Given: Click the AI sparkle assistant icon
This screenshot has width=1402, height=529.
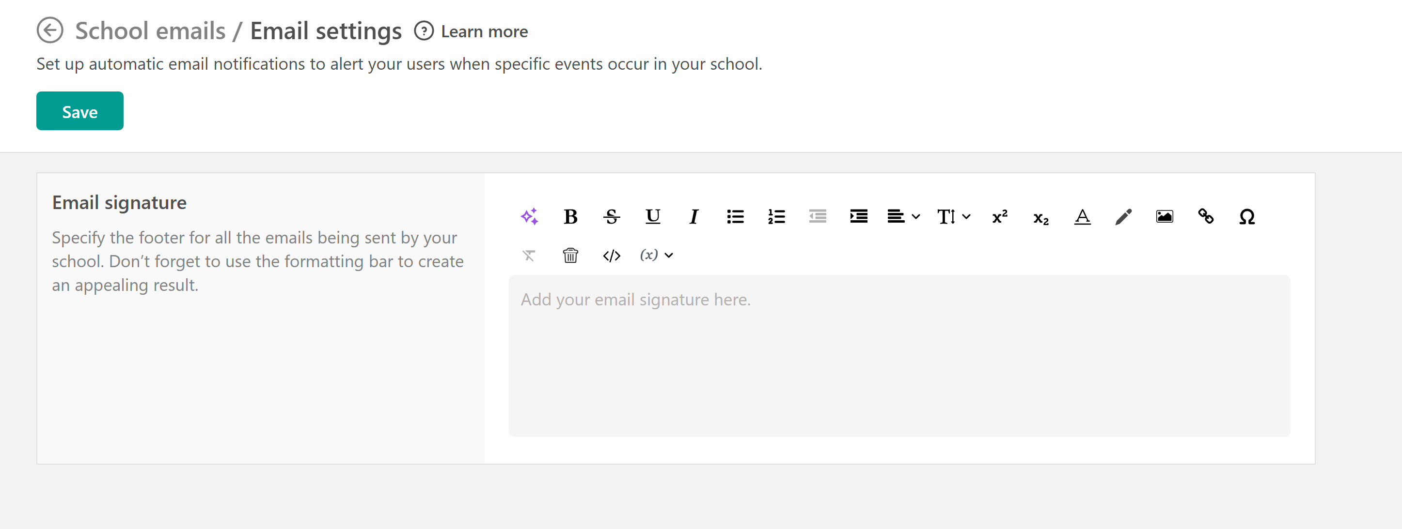Looking at the screenshot, I should coord(529,216).
